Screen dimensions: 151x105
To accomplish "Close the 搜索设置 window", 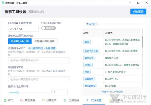I will point(146,3).
